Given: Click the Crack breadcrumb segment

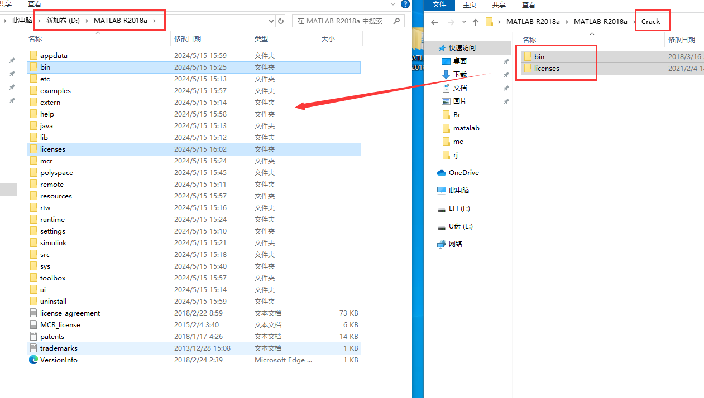Looking at the screenshot, I should pos(650,22).
